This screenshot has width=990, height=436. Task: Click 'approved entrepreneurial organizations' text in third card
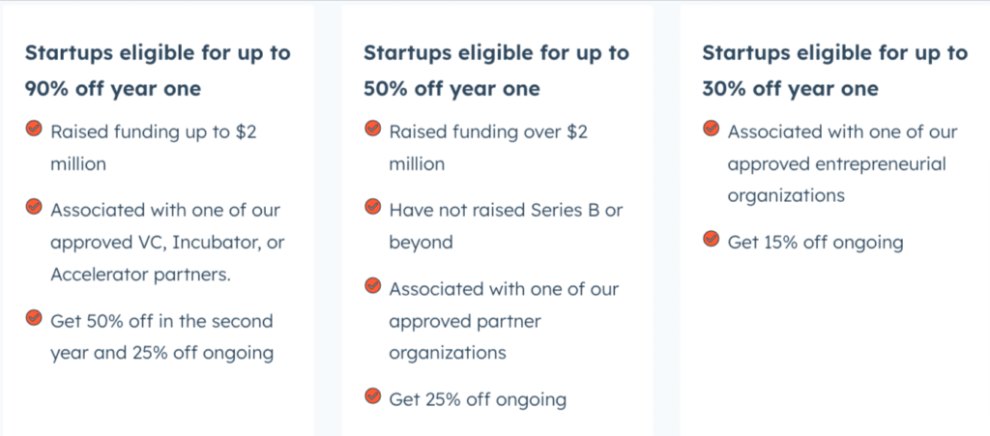837,180
